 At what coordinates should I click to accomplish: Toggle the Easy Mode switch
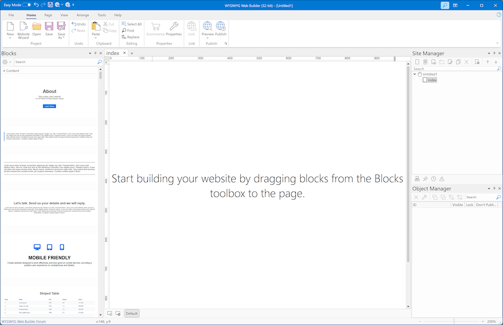point(27,5)
